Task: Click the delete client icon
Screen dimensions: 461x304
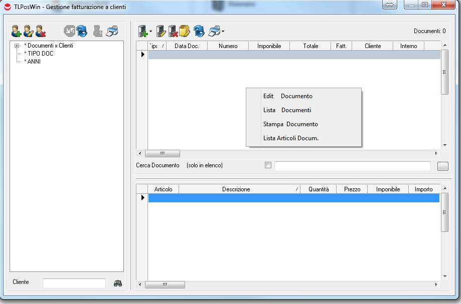Action: (41, 32)
